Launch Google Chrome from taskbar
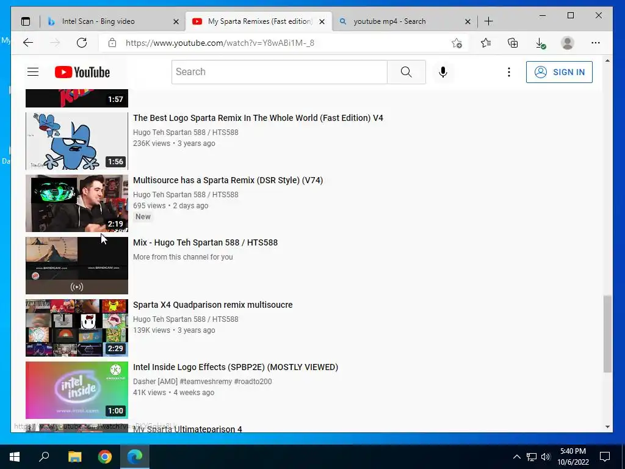625x469 pixels. coord(105,457)
